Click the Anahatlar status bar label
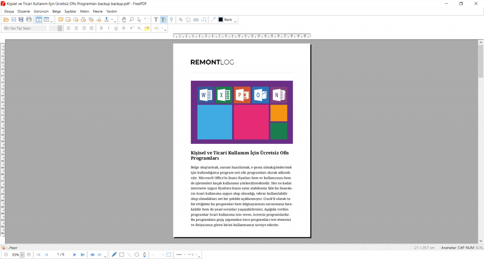Image resolution: width=484 pixels, height=259 pixels. click(449, 248)
